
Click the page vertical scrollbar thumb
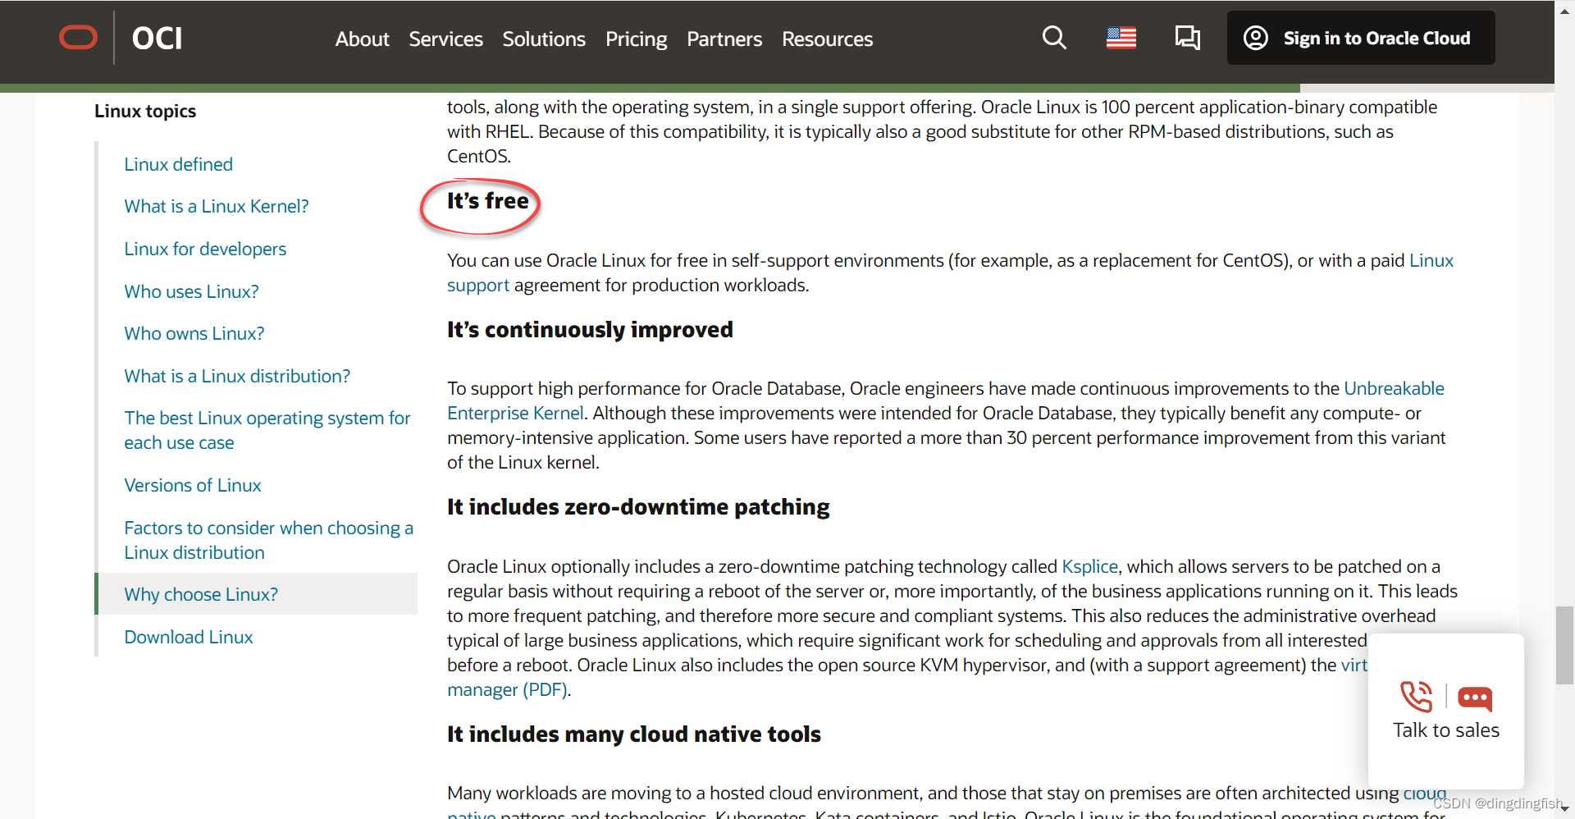pos(1564,645)
